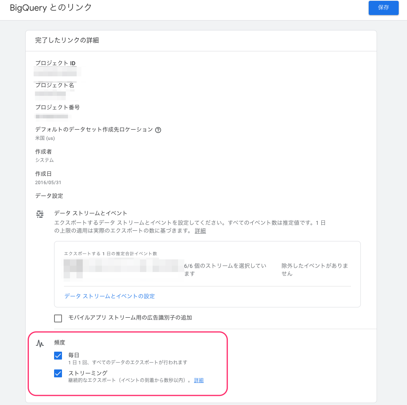
Task: Select 6/6 個のストリームを選択しています text
Action: coord(225,269)
